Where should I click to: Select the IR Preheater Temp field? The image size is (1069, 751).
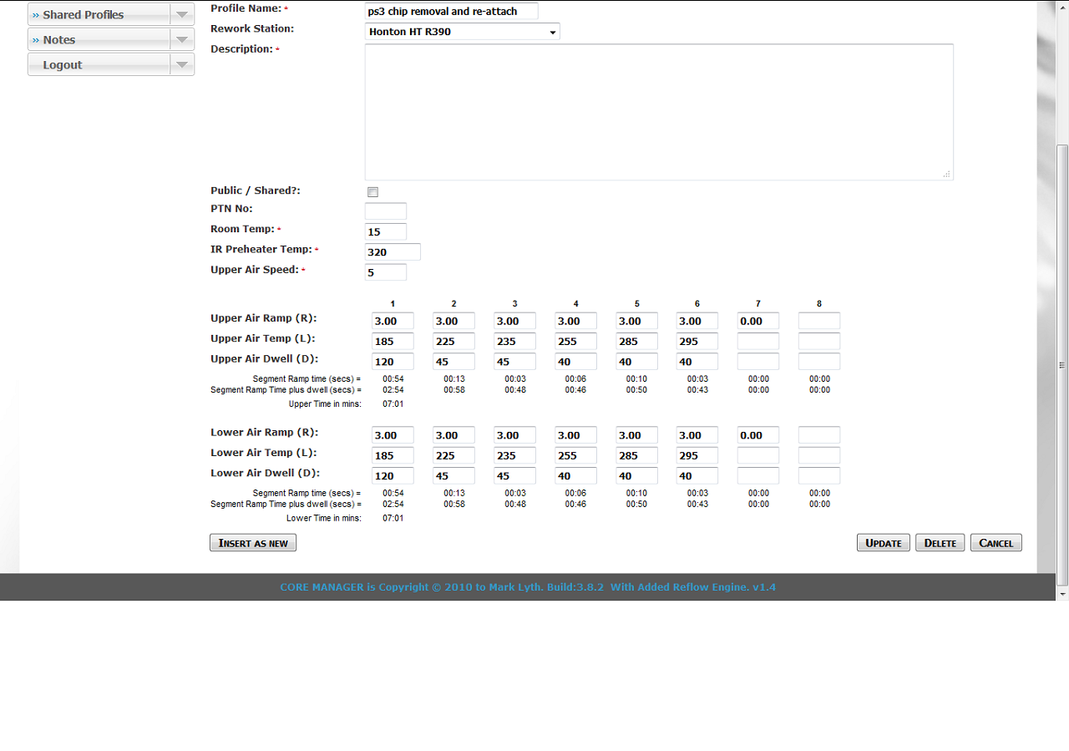[393, 252]
